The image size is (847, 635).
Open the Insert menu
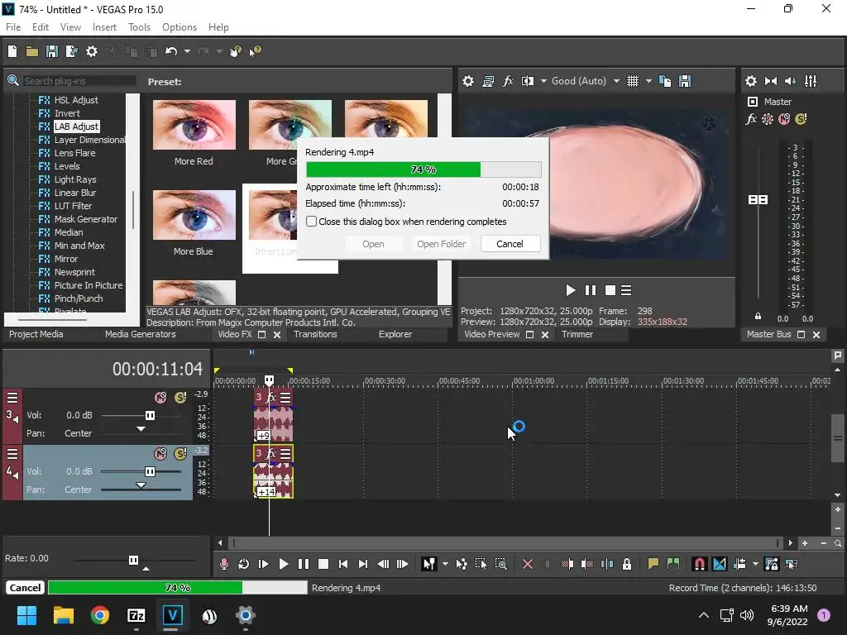(x=104, y=27)
